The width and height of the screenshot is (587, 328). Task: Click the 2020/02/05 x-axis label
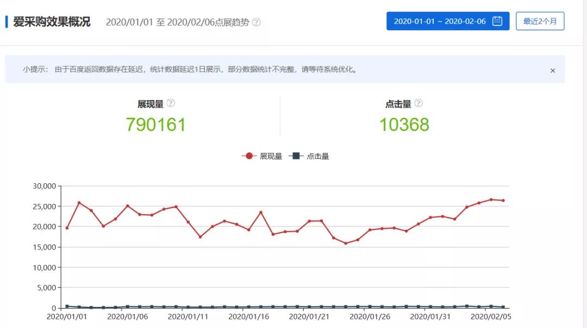click(x=491, y=317)
